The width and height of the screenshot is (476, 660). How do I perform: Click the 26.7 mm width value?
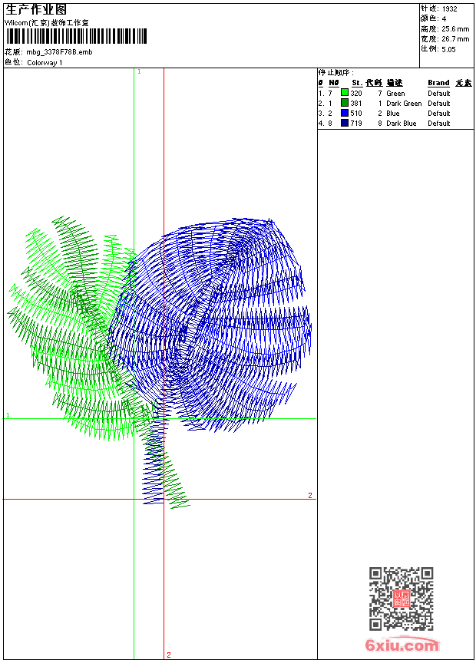click(453, 39)
